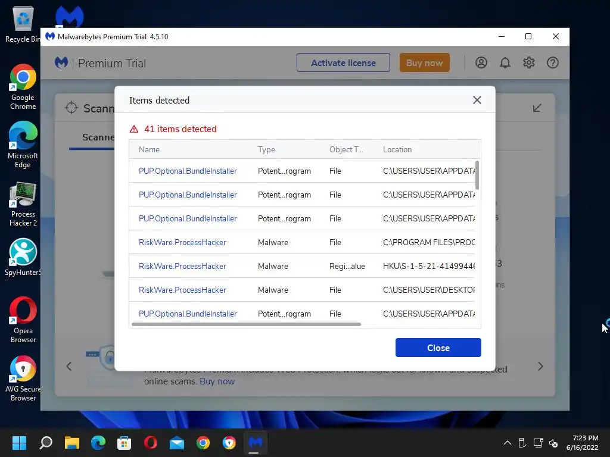Open AVG Secure Browser desktop shortcut
The height and width of the screenshot is (457, 610).
point(23,378)
